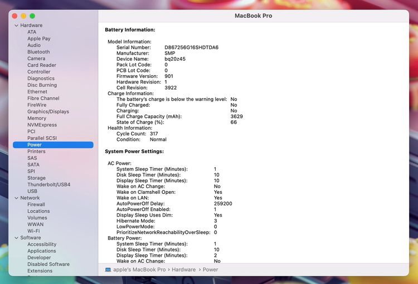Select the highlighted Power entry
The image size is (418, 284).
(x=53, y=145)
